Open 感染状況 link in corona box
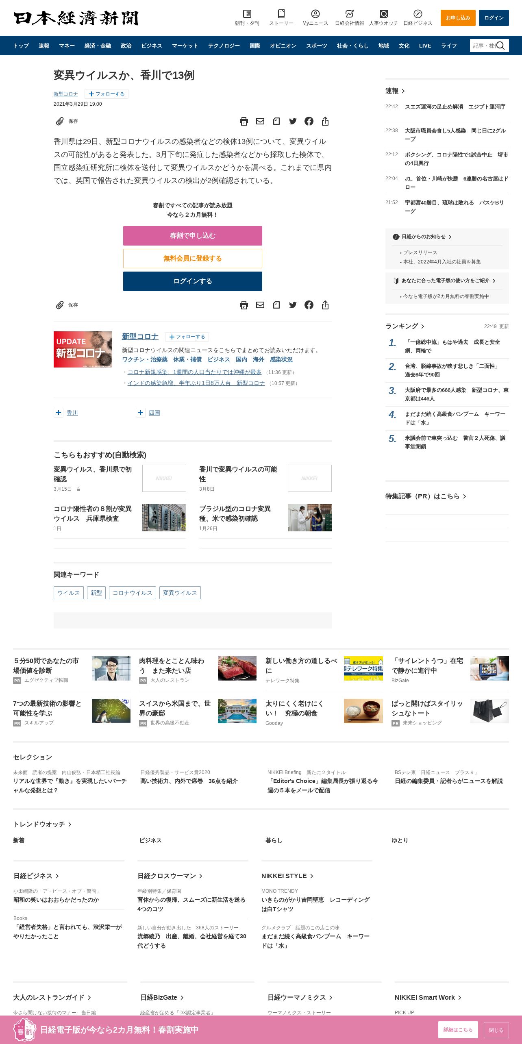Viewport: 522px width, 1044px height. pos(281,359)
